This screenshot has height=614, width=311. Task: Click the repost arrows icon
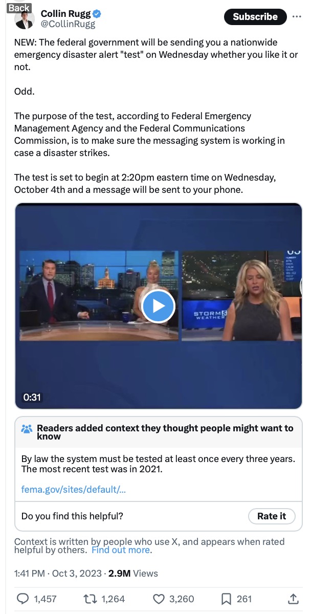click(91, 598)
